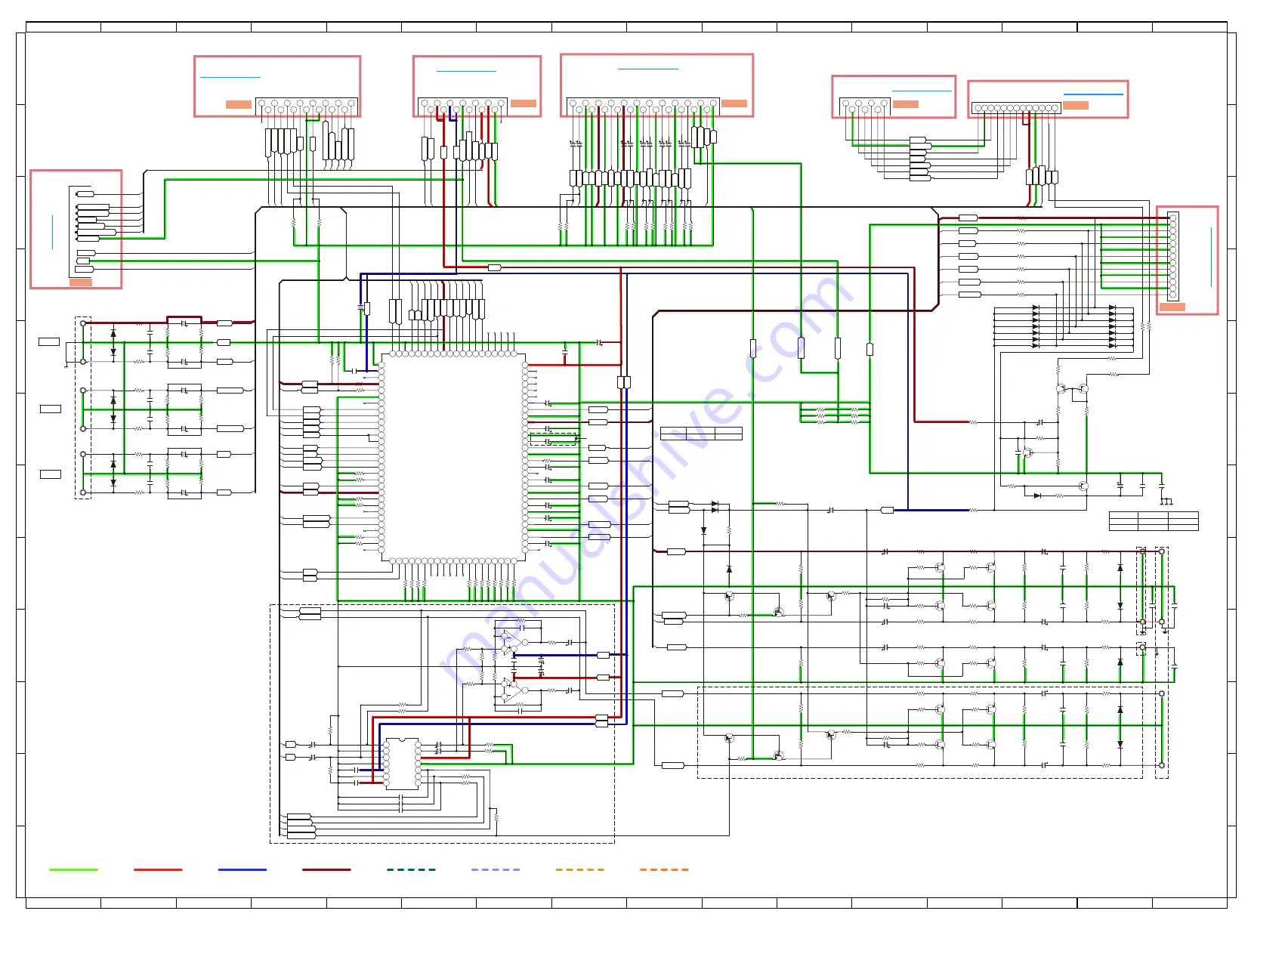Click the orange tag in smallest top connector box

tap(906, 104)
